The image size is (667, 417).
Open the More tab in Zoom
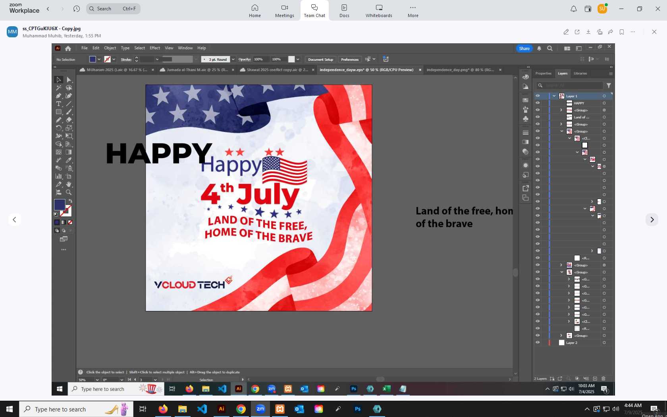pyautogui.click(x=413, y=11)
